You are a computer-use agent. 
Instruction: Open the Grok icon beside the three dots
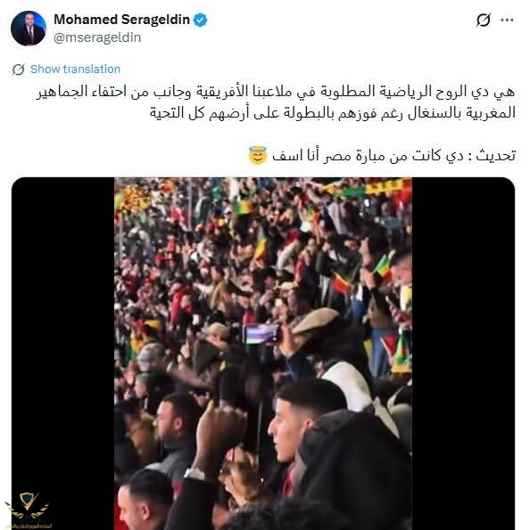[484, 20]
